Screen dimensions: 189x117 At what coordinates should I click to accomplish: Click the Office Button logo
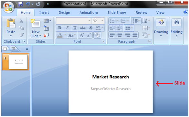(8, 7)
